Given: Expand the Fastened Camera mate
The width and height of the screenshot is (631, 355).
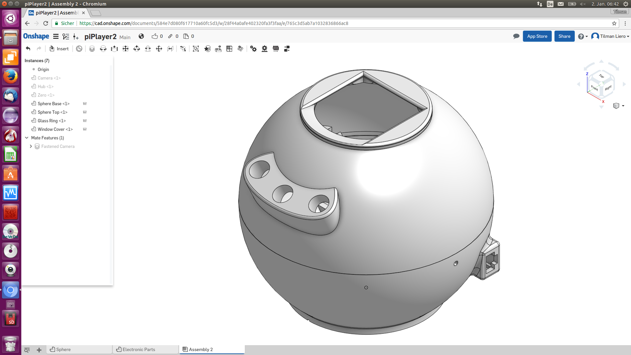Looking at the screenshot, I should tap(31, 146).
